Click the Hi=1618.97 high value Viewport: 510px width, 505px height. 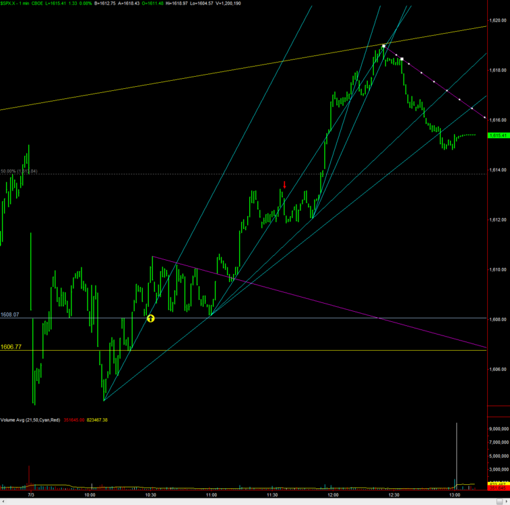coord(177,3)
